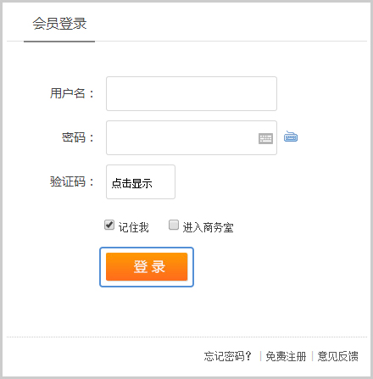Open the 免费注册 link
The height and width of the screenshot is (379, 373).
(x=286, y=356)
